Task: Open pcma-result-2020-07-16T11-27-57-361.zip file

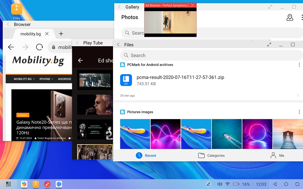Action: pyautogui.click(x=180, y=77)
